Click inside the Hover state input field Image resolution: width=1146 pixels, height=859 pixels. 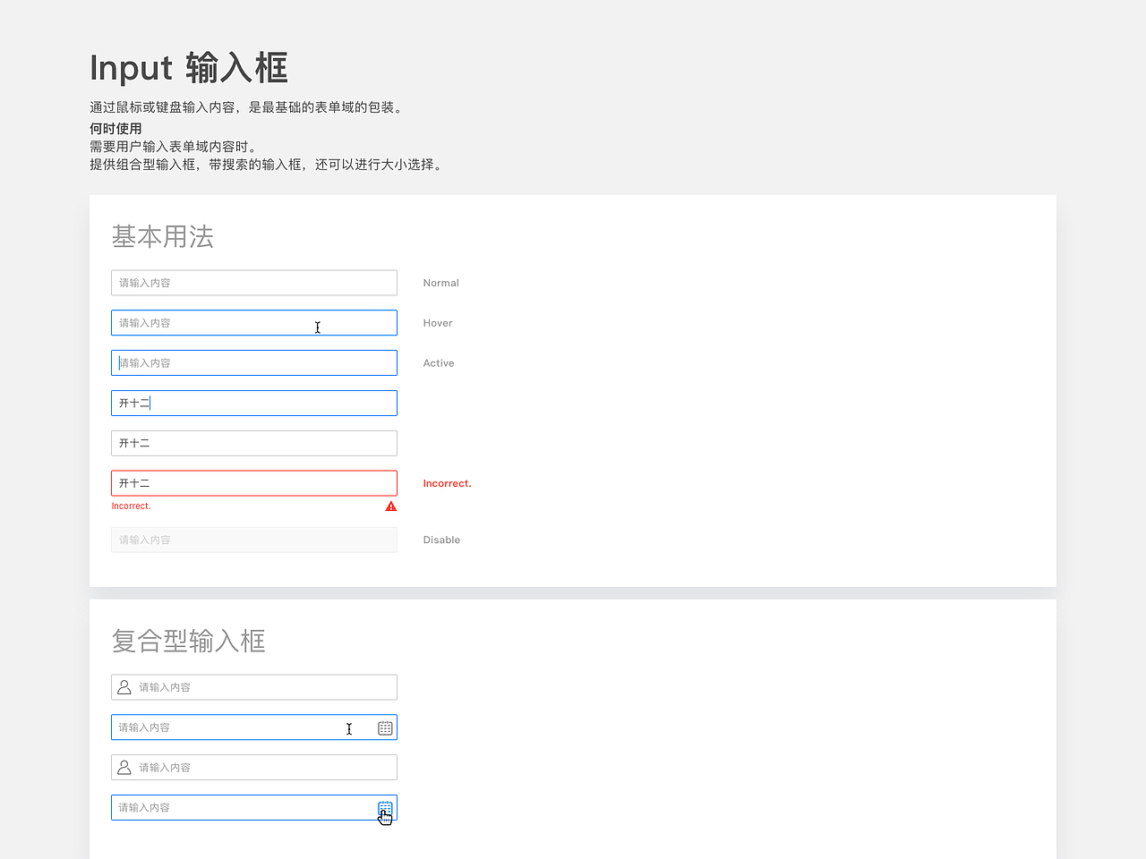coord(253,322)
